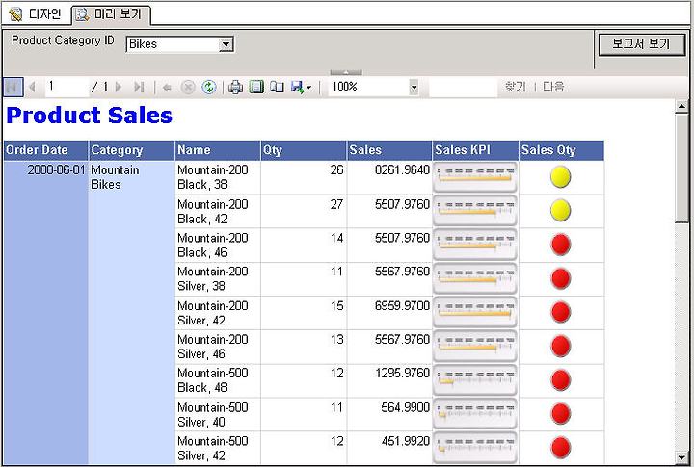Screen dimensions: 694x467
Task: Click the Name column header
Action: coord(217,150)
